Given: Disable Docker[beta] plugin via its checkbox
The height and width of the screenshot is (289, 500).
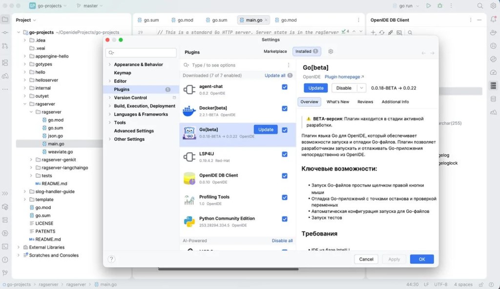Looking at the screenshot, I should point(285,108).
